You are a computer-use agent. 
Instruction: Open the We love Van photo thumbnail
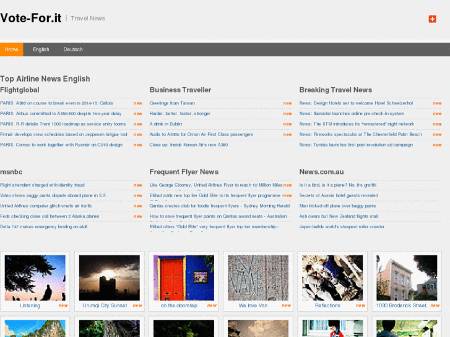(258, 278)
